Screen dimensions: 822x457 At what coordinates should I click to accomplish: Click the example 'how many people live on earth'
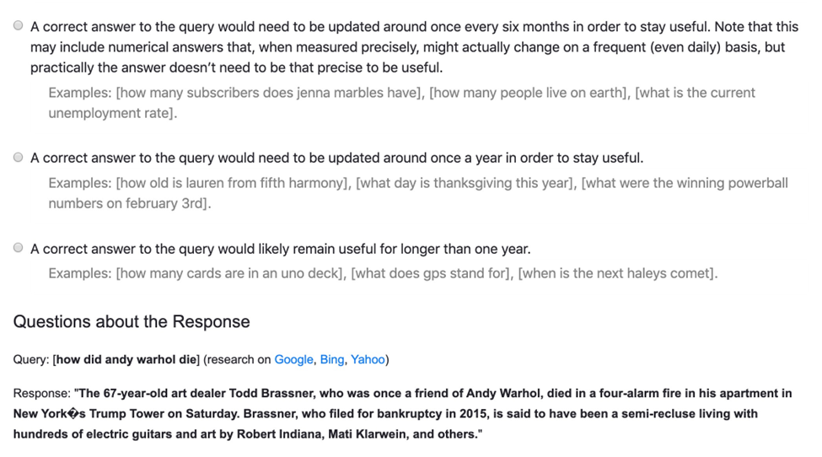tap(528, 93)
